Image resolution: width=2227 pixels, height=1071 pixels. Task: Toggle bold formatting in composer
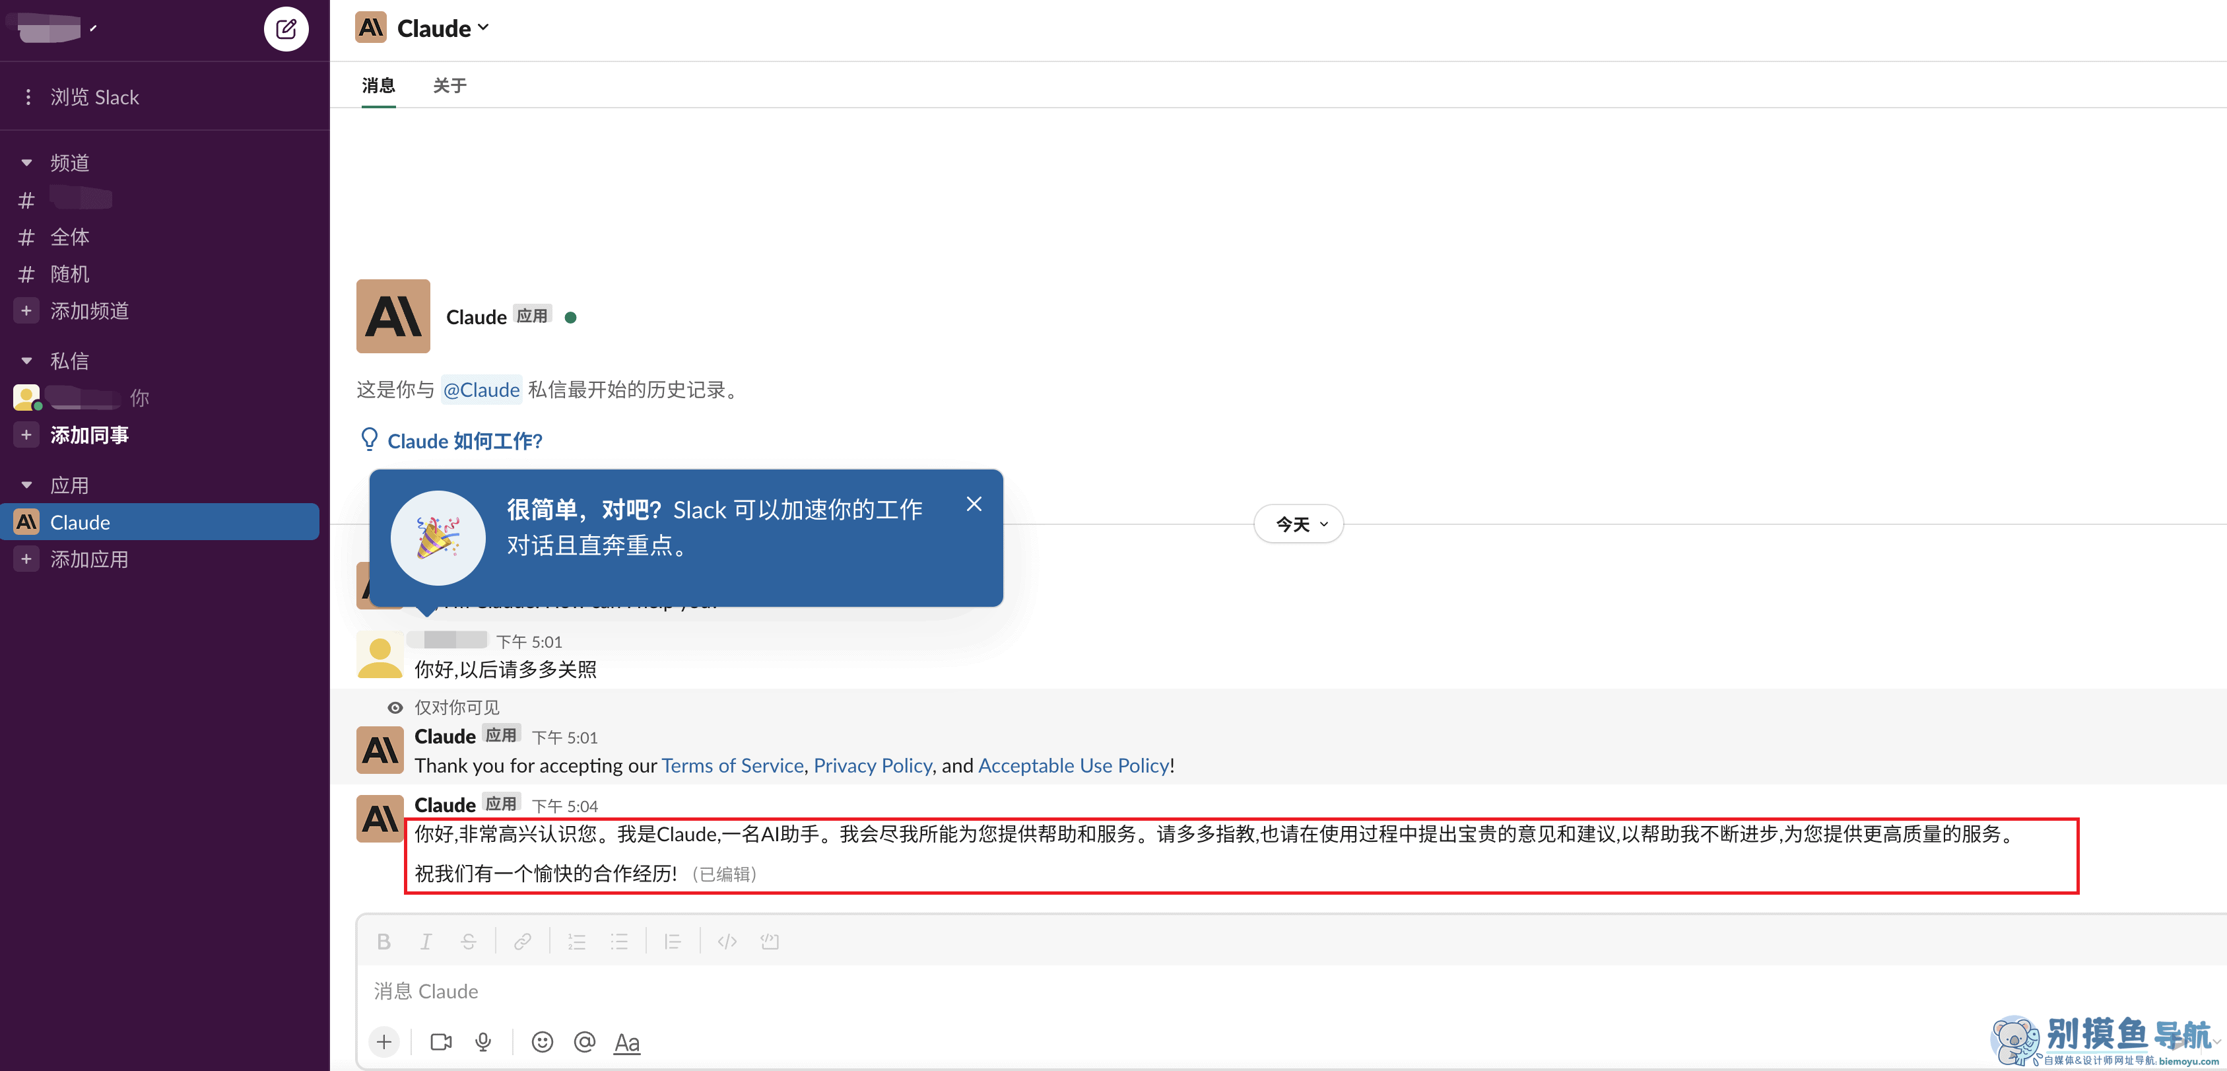coord(384,941)
